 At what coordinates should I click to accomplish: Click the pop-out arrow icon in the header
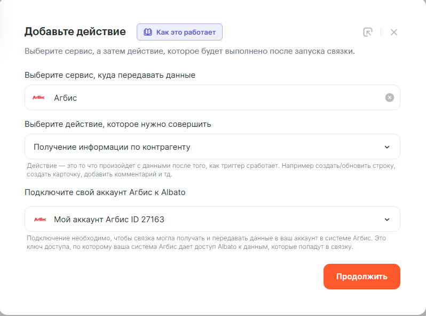coord(367,32)
